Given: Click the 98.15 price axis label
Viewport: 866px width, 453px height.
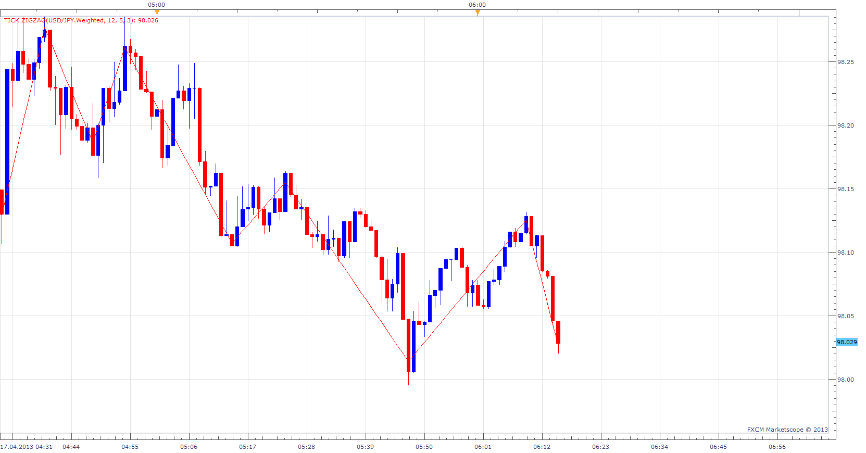Looking at the screenshot, I should coord(845,189).
